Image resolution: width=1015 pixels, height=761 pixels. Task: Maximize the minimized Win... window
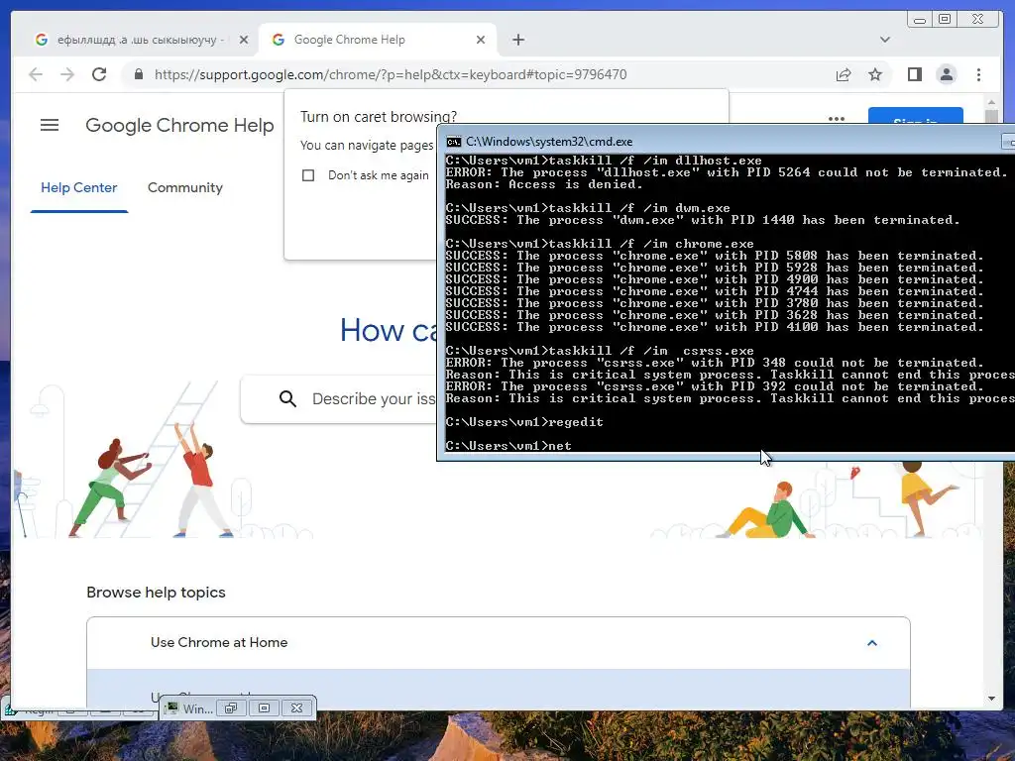coord(264,708)
